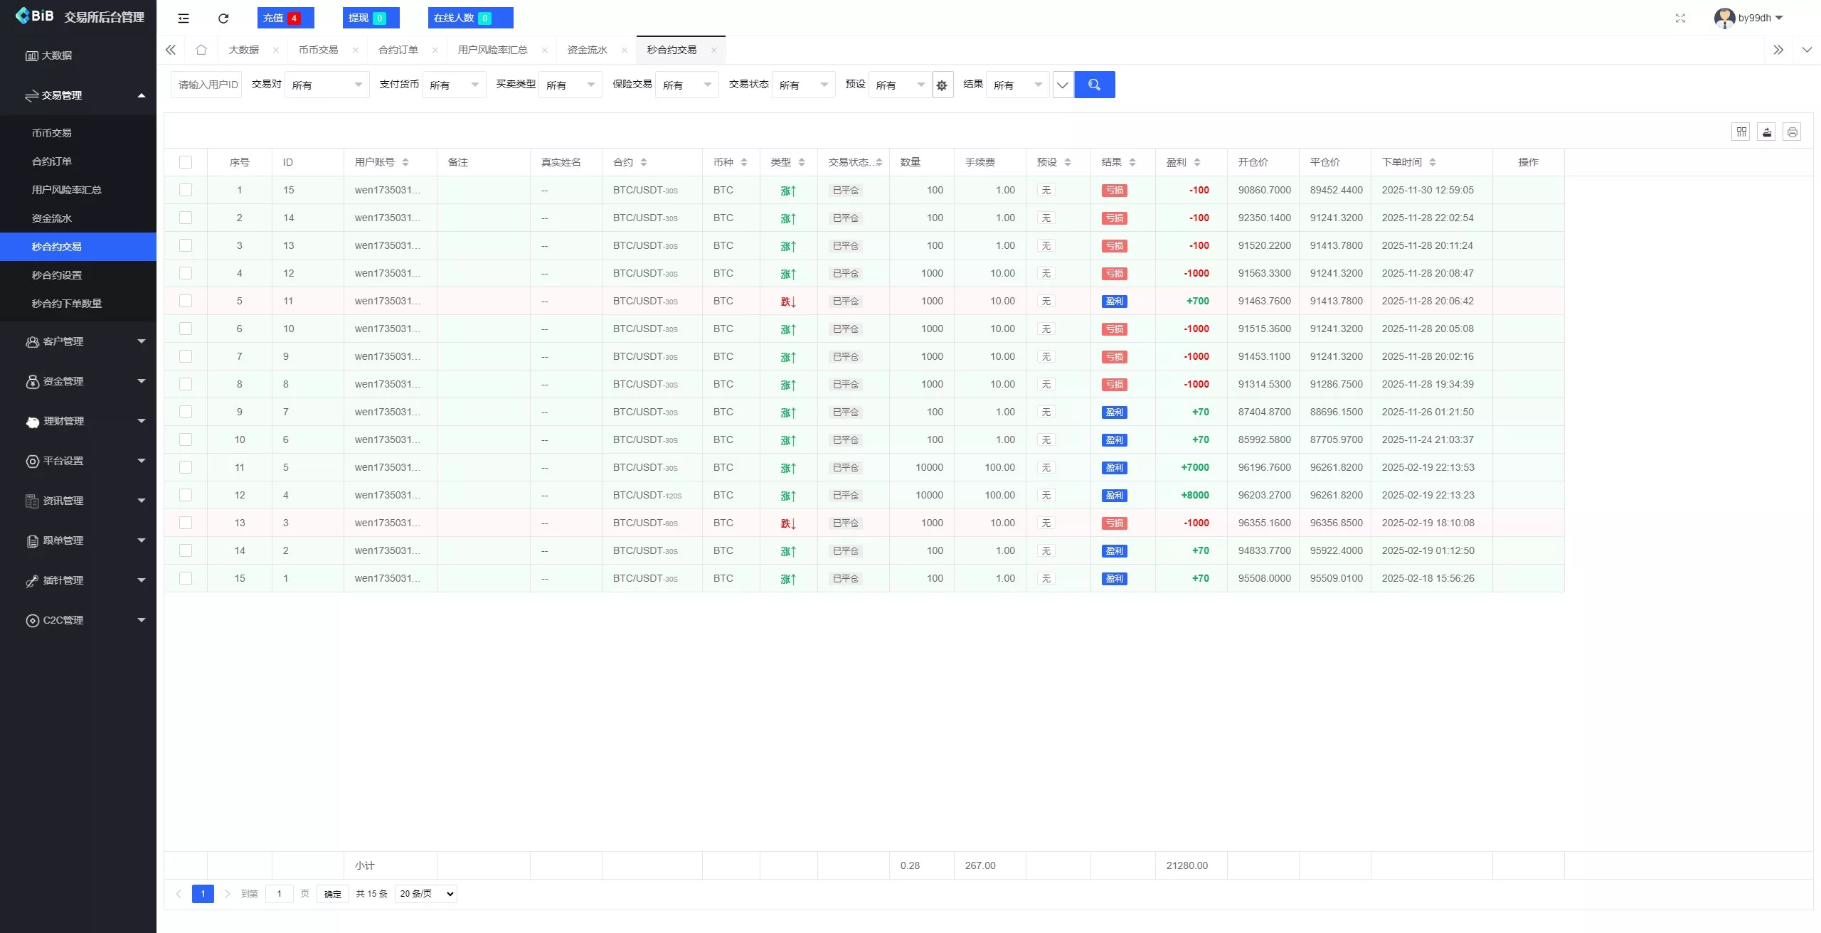The height and width of the screenshot is (933, 1821).
Task: Click the 确定 pagination confirm button
Action: [x=332, y=894]
